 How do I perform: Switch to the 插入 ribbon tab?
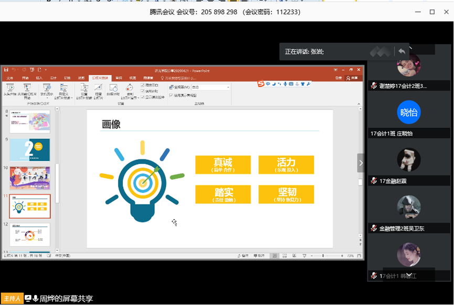[39, 78]
